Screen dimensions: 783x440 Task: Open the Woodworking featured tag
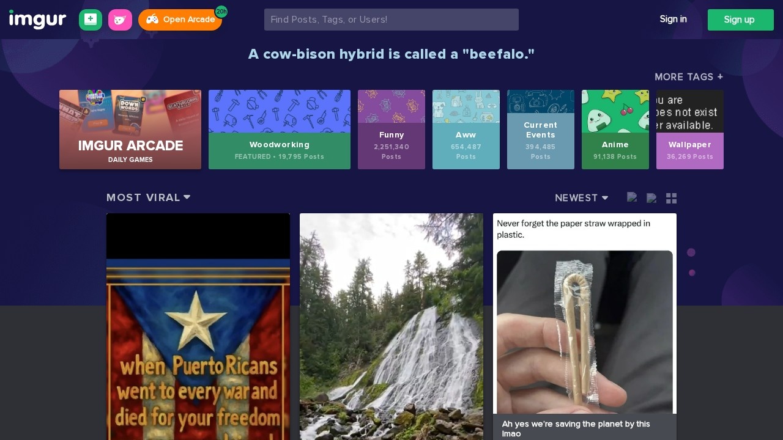(280, 130)
